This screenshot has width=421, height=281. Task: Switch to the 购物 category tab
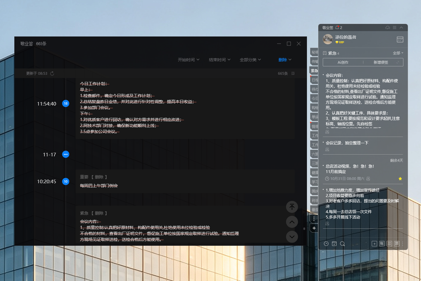pos(314,108)
